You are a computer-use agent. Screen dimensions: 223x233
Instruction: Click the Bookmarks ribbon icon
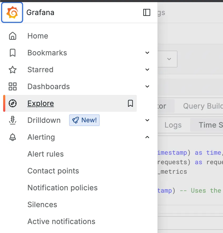13,53
